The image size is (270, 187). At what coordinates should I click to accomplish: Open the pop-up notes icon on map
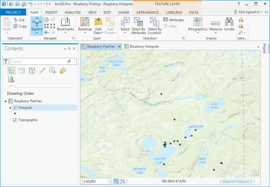point(255,173)
